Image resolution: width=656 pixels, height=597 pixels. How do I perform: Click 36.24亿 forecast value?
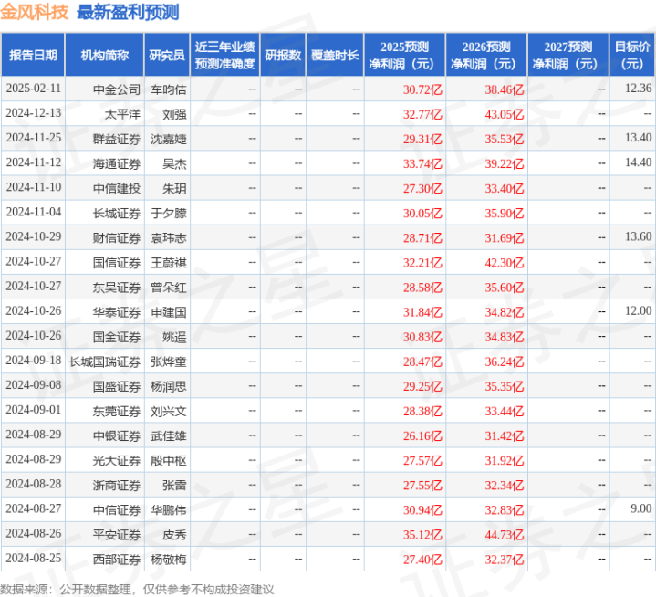505,361
